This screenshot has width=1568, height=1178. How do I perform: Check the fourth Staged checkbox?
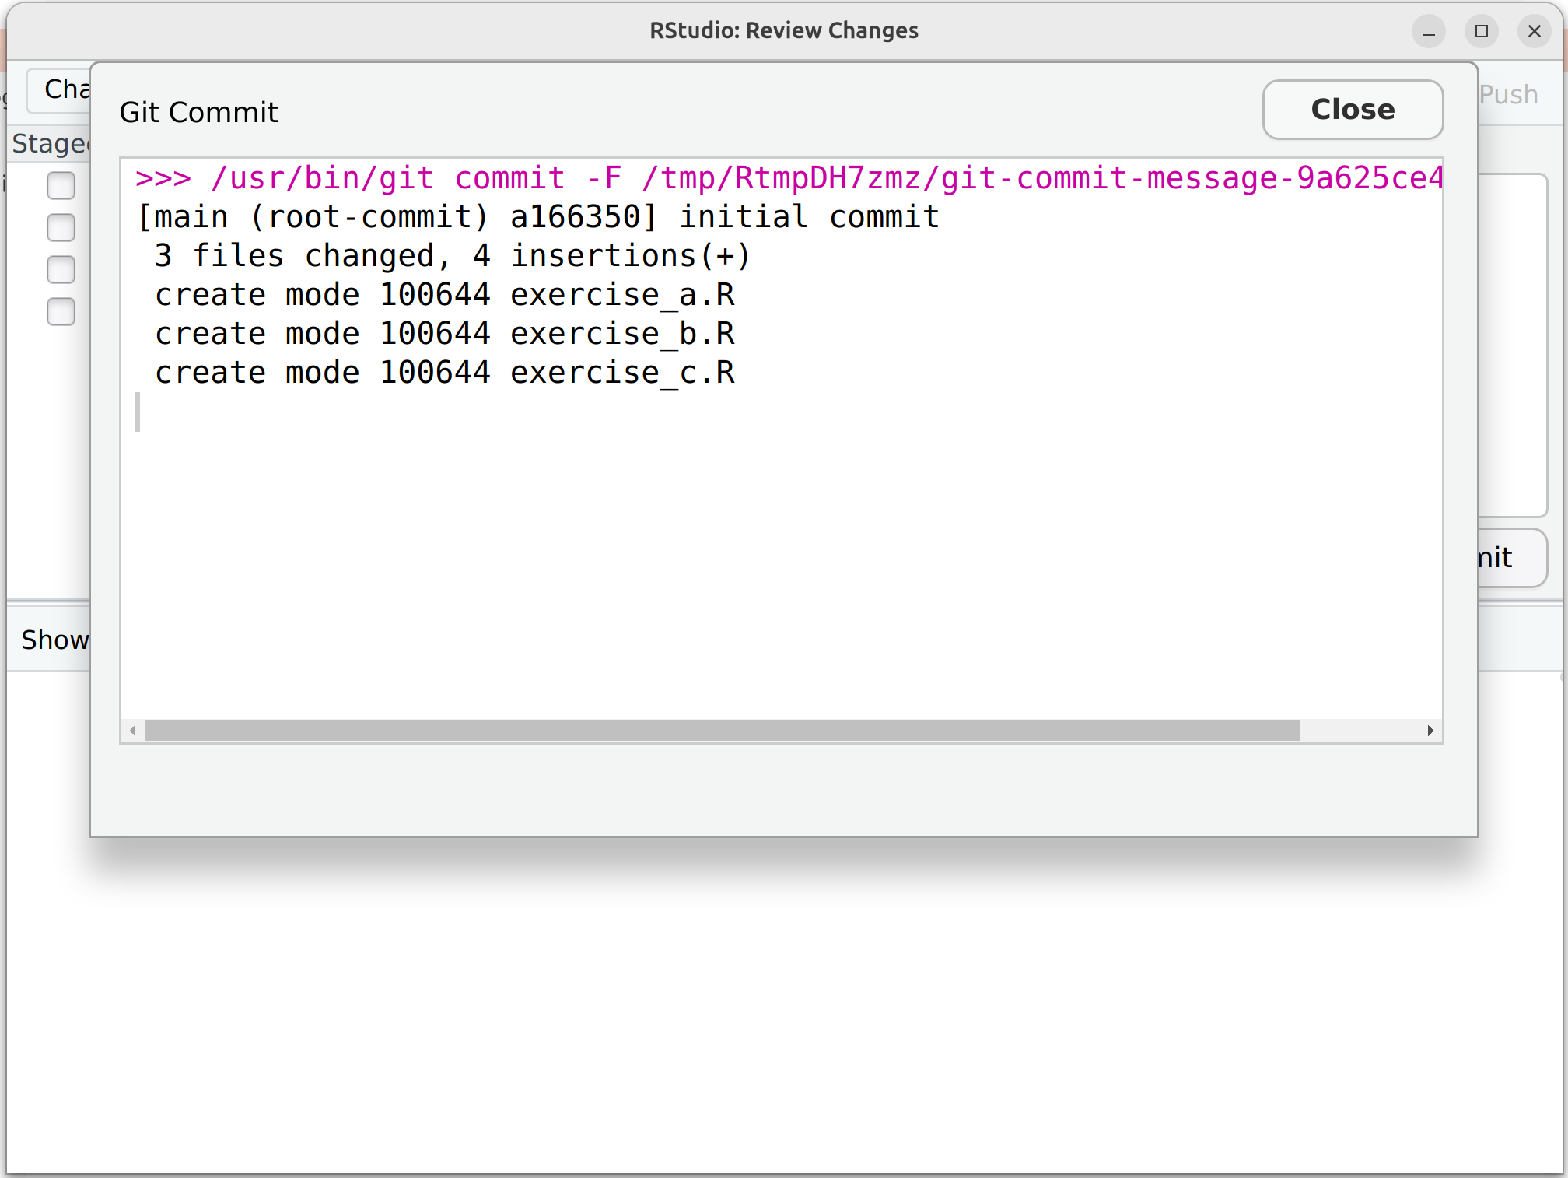(x=61, y=312)
